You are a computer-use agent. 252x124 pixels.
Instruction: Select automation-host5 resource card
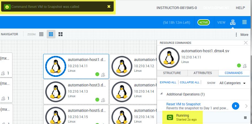[76, 114]
